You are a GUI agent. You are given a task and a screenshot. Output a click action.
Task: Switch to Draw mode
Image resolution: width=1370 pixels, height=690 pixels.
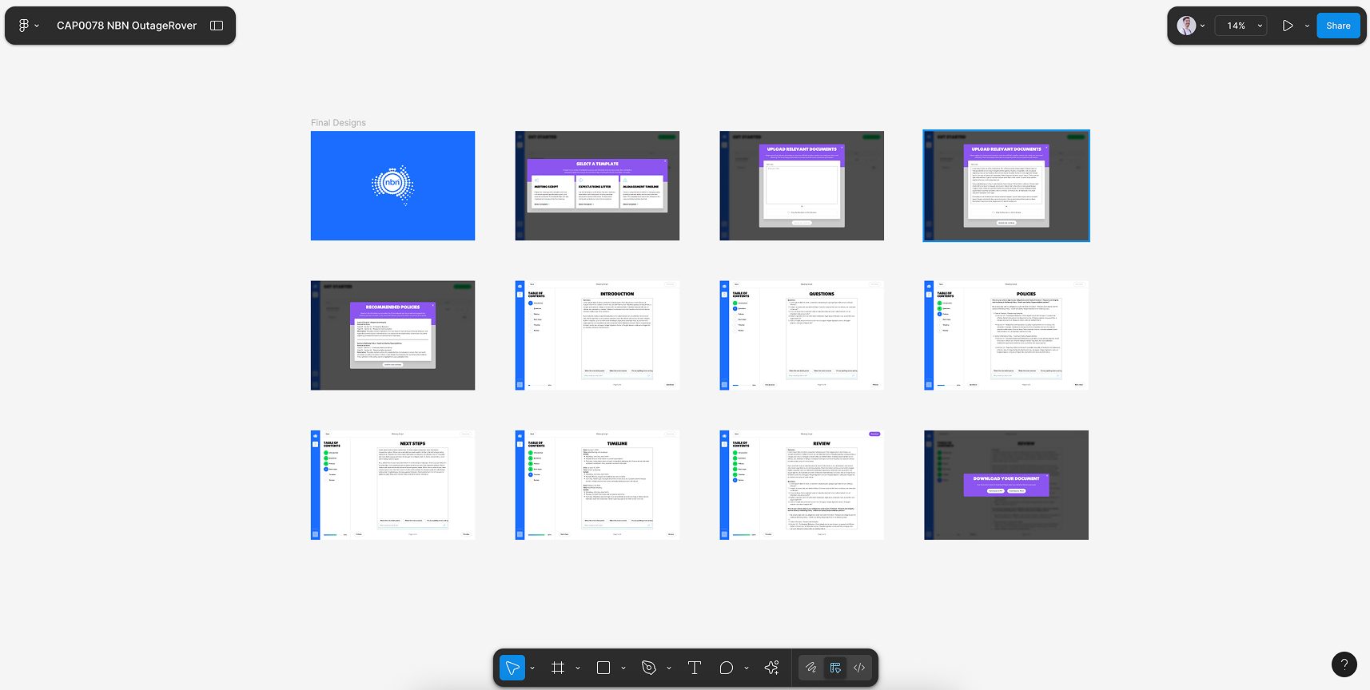pyautogui.click(x=811, y=668)
